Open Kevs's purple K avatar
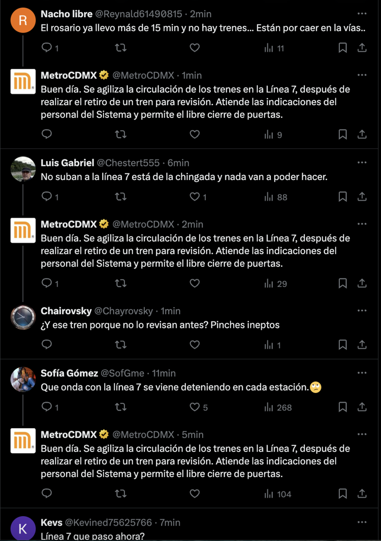The width and height of the screenshot is (381, 541). 23,528
